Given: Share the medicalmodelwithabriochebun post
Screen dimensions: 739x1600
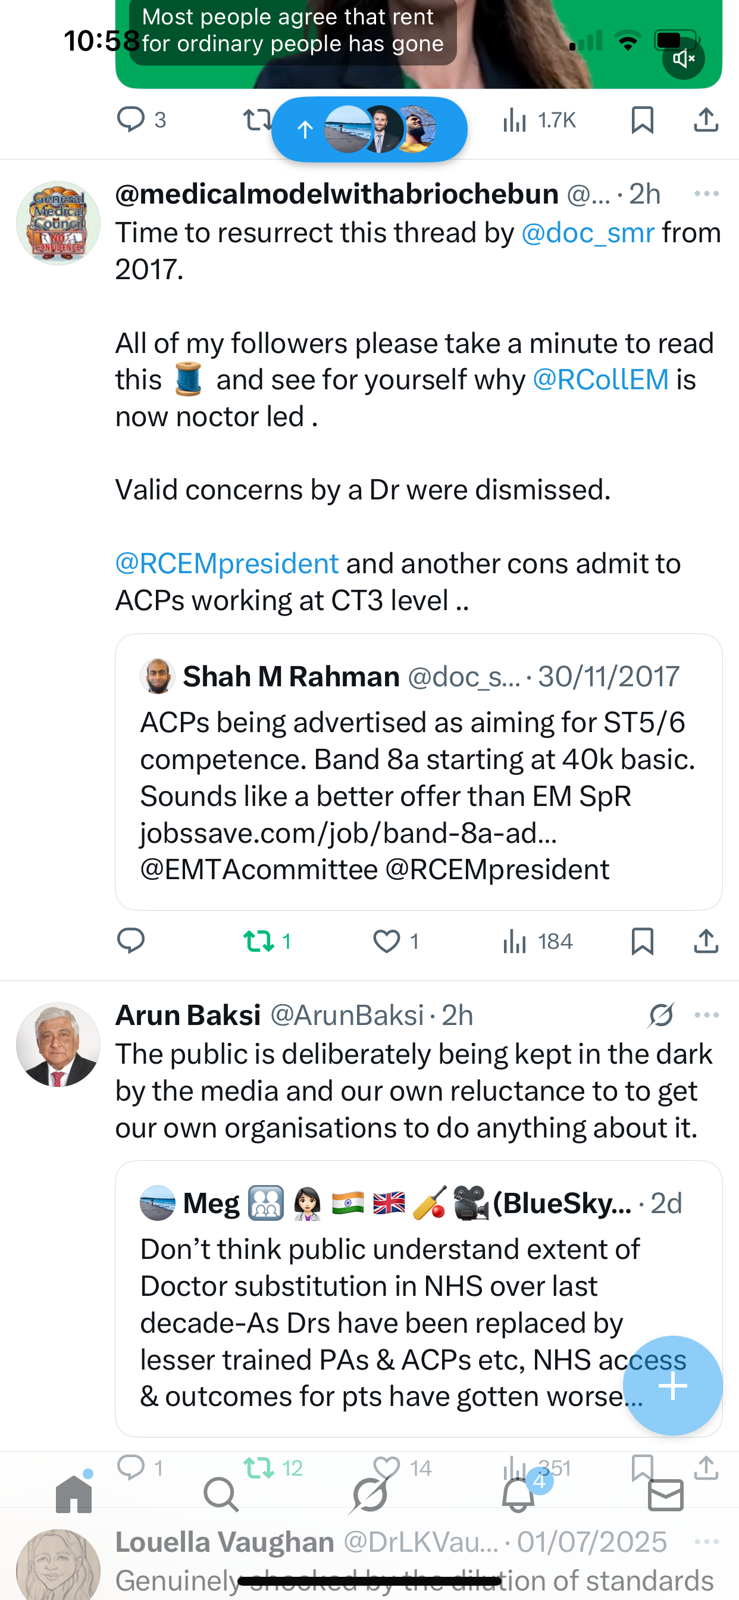Looking at the screenshot, I should (706, 942).
